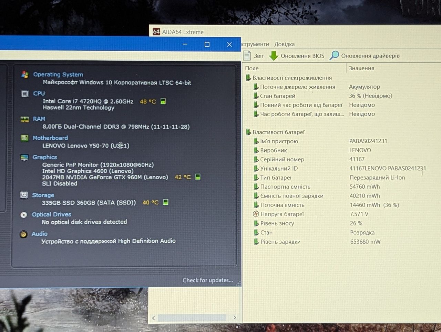This screenshot has width=441, height=332.
Task: Click the Storage drive icon
Action: point(24,195)
